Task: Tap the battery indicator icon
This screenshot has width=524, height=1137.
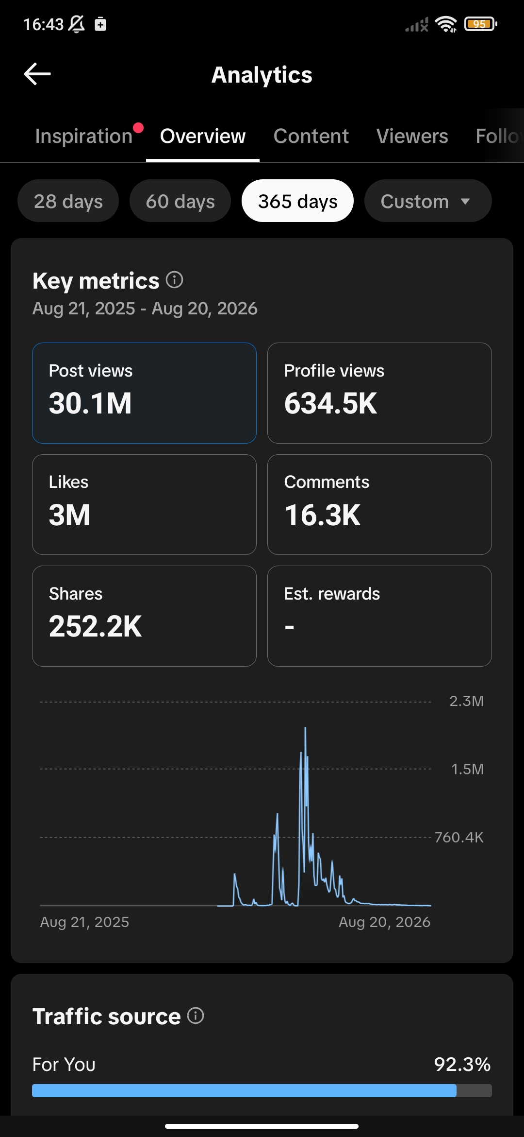Action: (481, 24)
